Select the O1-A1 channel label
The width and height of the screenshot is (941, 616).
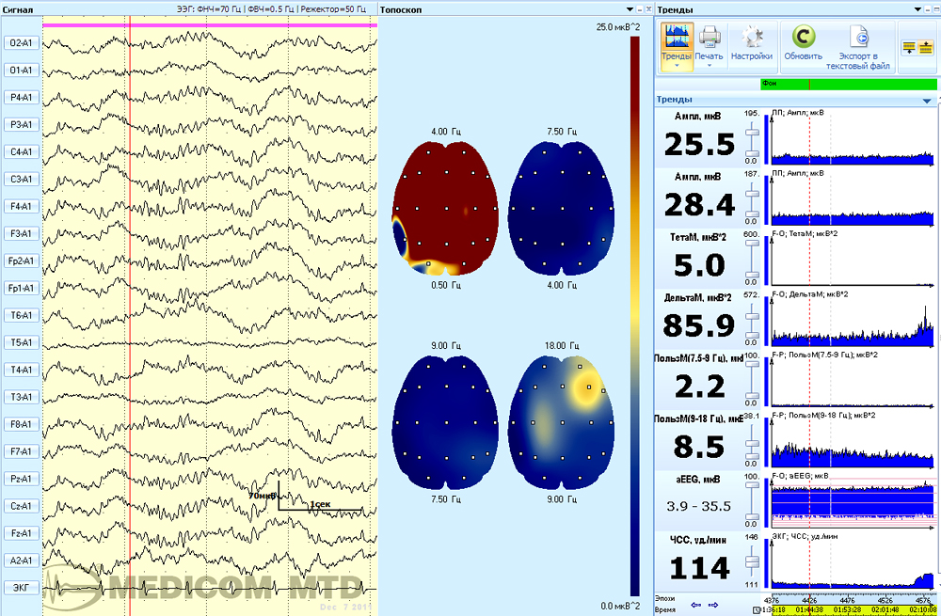pyautogui.click(x=21, y=71)
